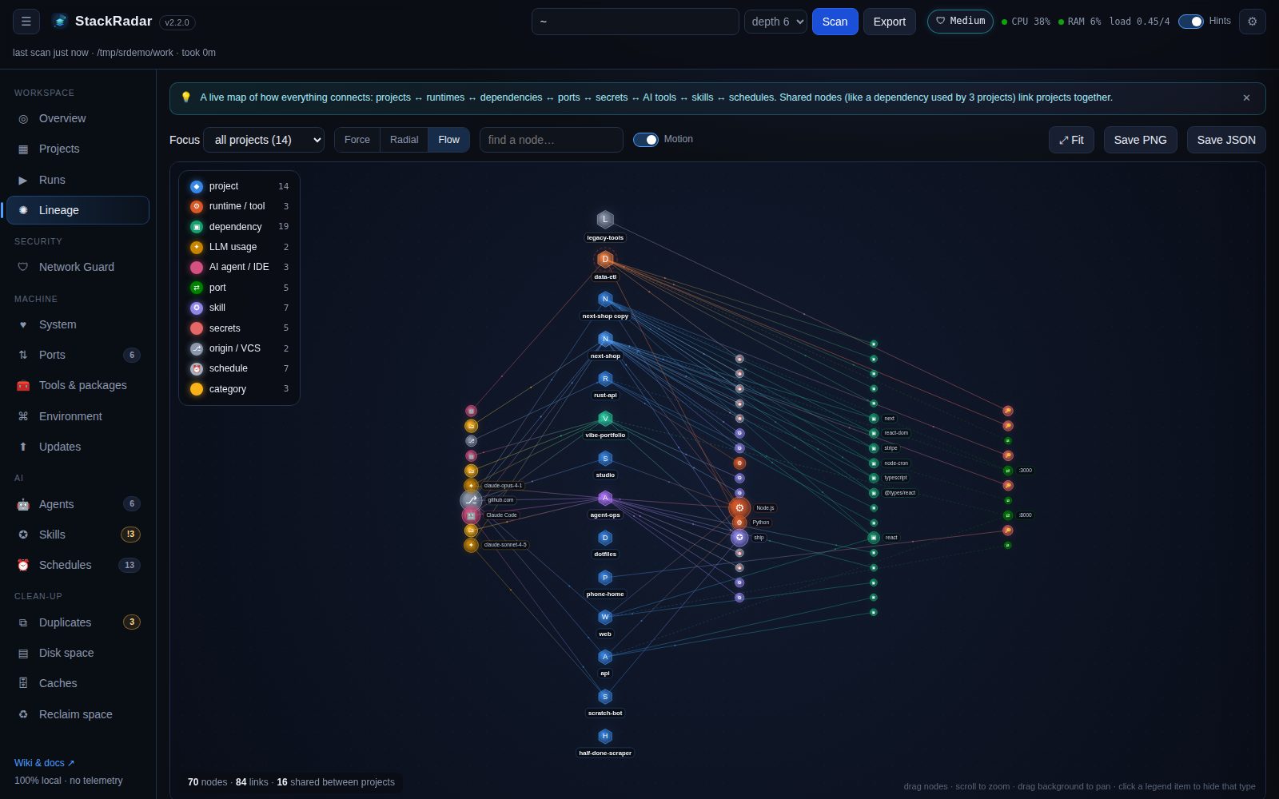Screen dimensions: 1279x799
Task: Select the phone-home node
Action: click(605, 578)
